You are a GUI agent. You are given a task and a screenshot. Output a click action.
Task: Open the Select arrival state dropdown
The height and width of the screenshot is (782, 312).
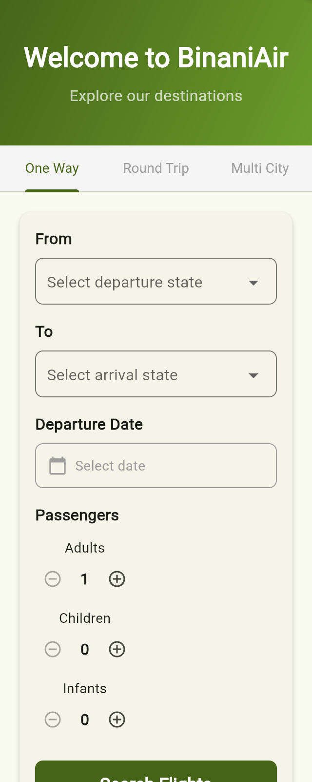156,374
